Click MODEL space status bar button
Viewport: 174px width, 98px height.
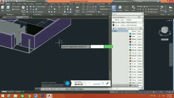[x=112, y=92]
